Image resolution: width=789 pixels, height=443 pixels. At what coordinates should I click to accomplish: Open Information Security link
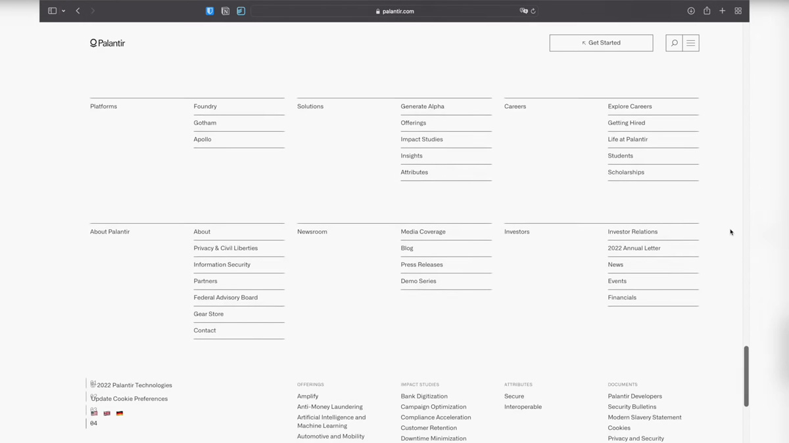tap(222, 264)
